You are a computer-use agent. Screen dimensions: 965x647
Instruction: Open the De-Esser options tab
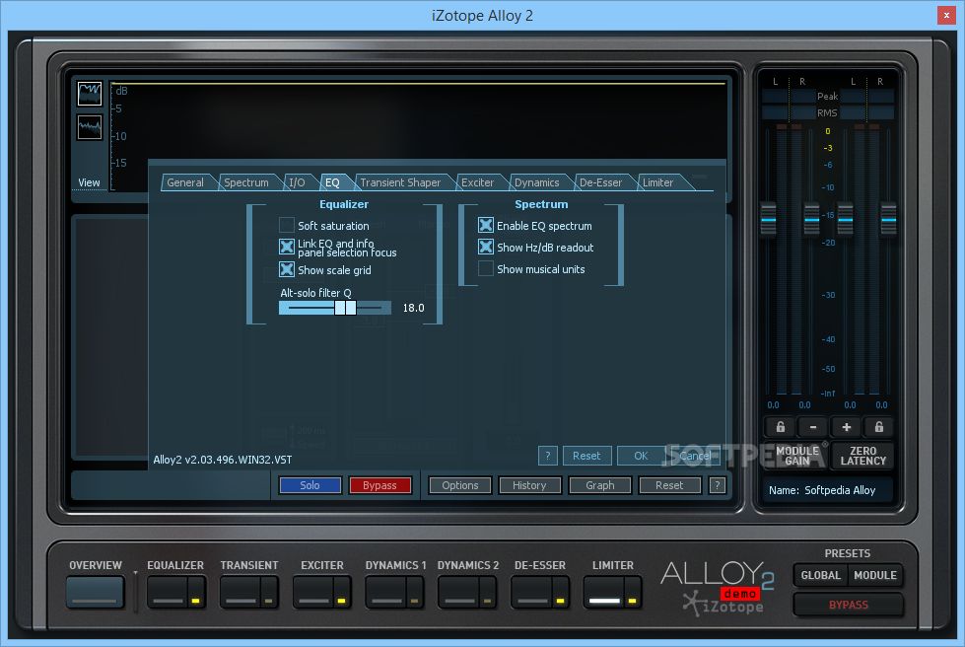click(600, 182)
